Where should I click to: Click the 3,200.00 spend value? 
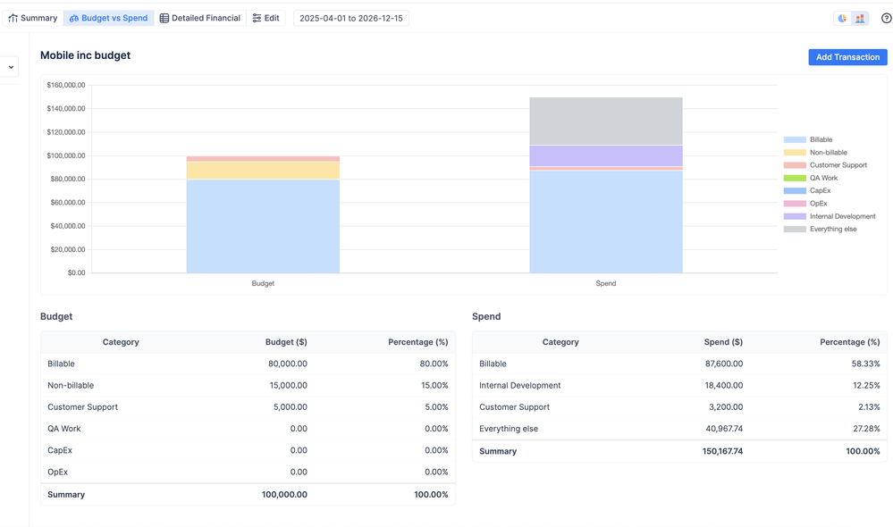click(726, 407)
